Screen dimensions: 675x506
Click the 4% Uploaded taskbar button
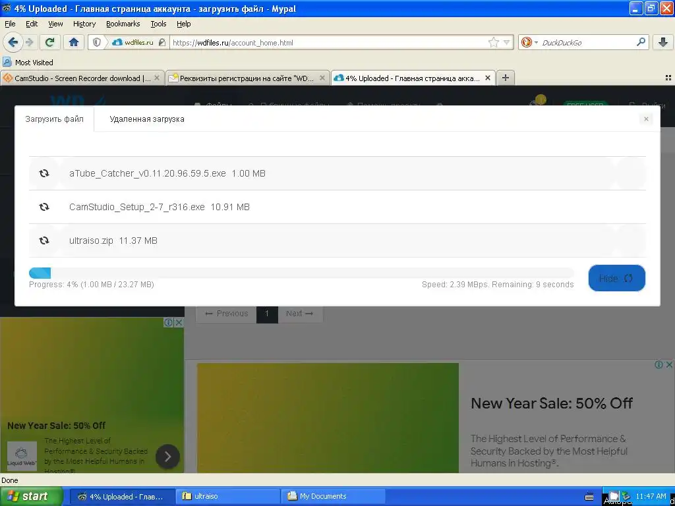(x=123, y=496)
